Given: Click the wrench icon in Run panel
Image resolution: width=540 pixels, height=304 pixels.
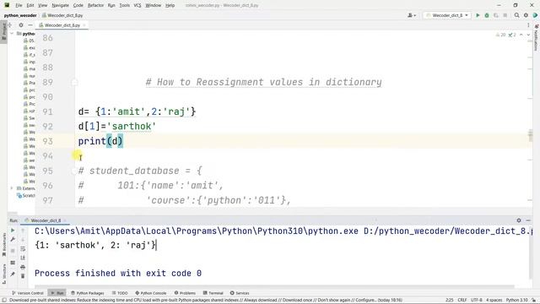Looking at the screenshot, I should (x=13, y=239).
